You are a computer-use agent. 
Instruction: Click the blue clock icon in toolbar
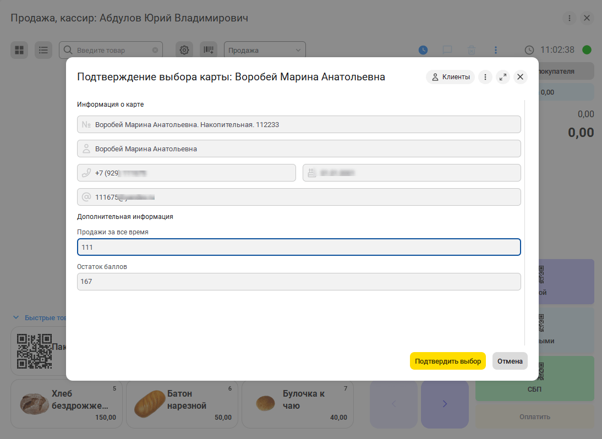(x=423, y=50)
